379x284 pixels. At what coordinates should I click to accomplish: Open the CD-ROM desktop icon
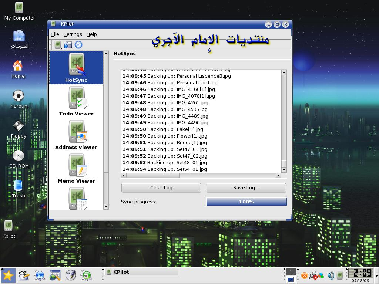[19, 159]
